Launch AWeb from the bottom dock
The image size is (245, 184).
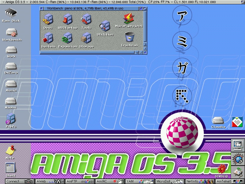click(50, 181)
